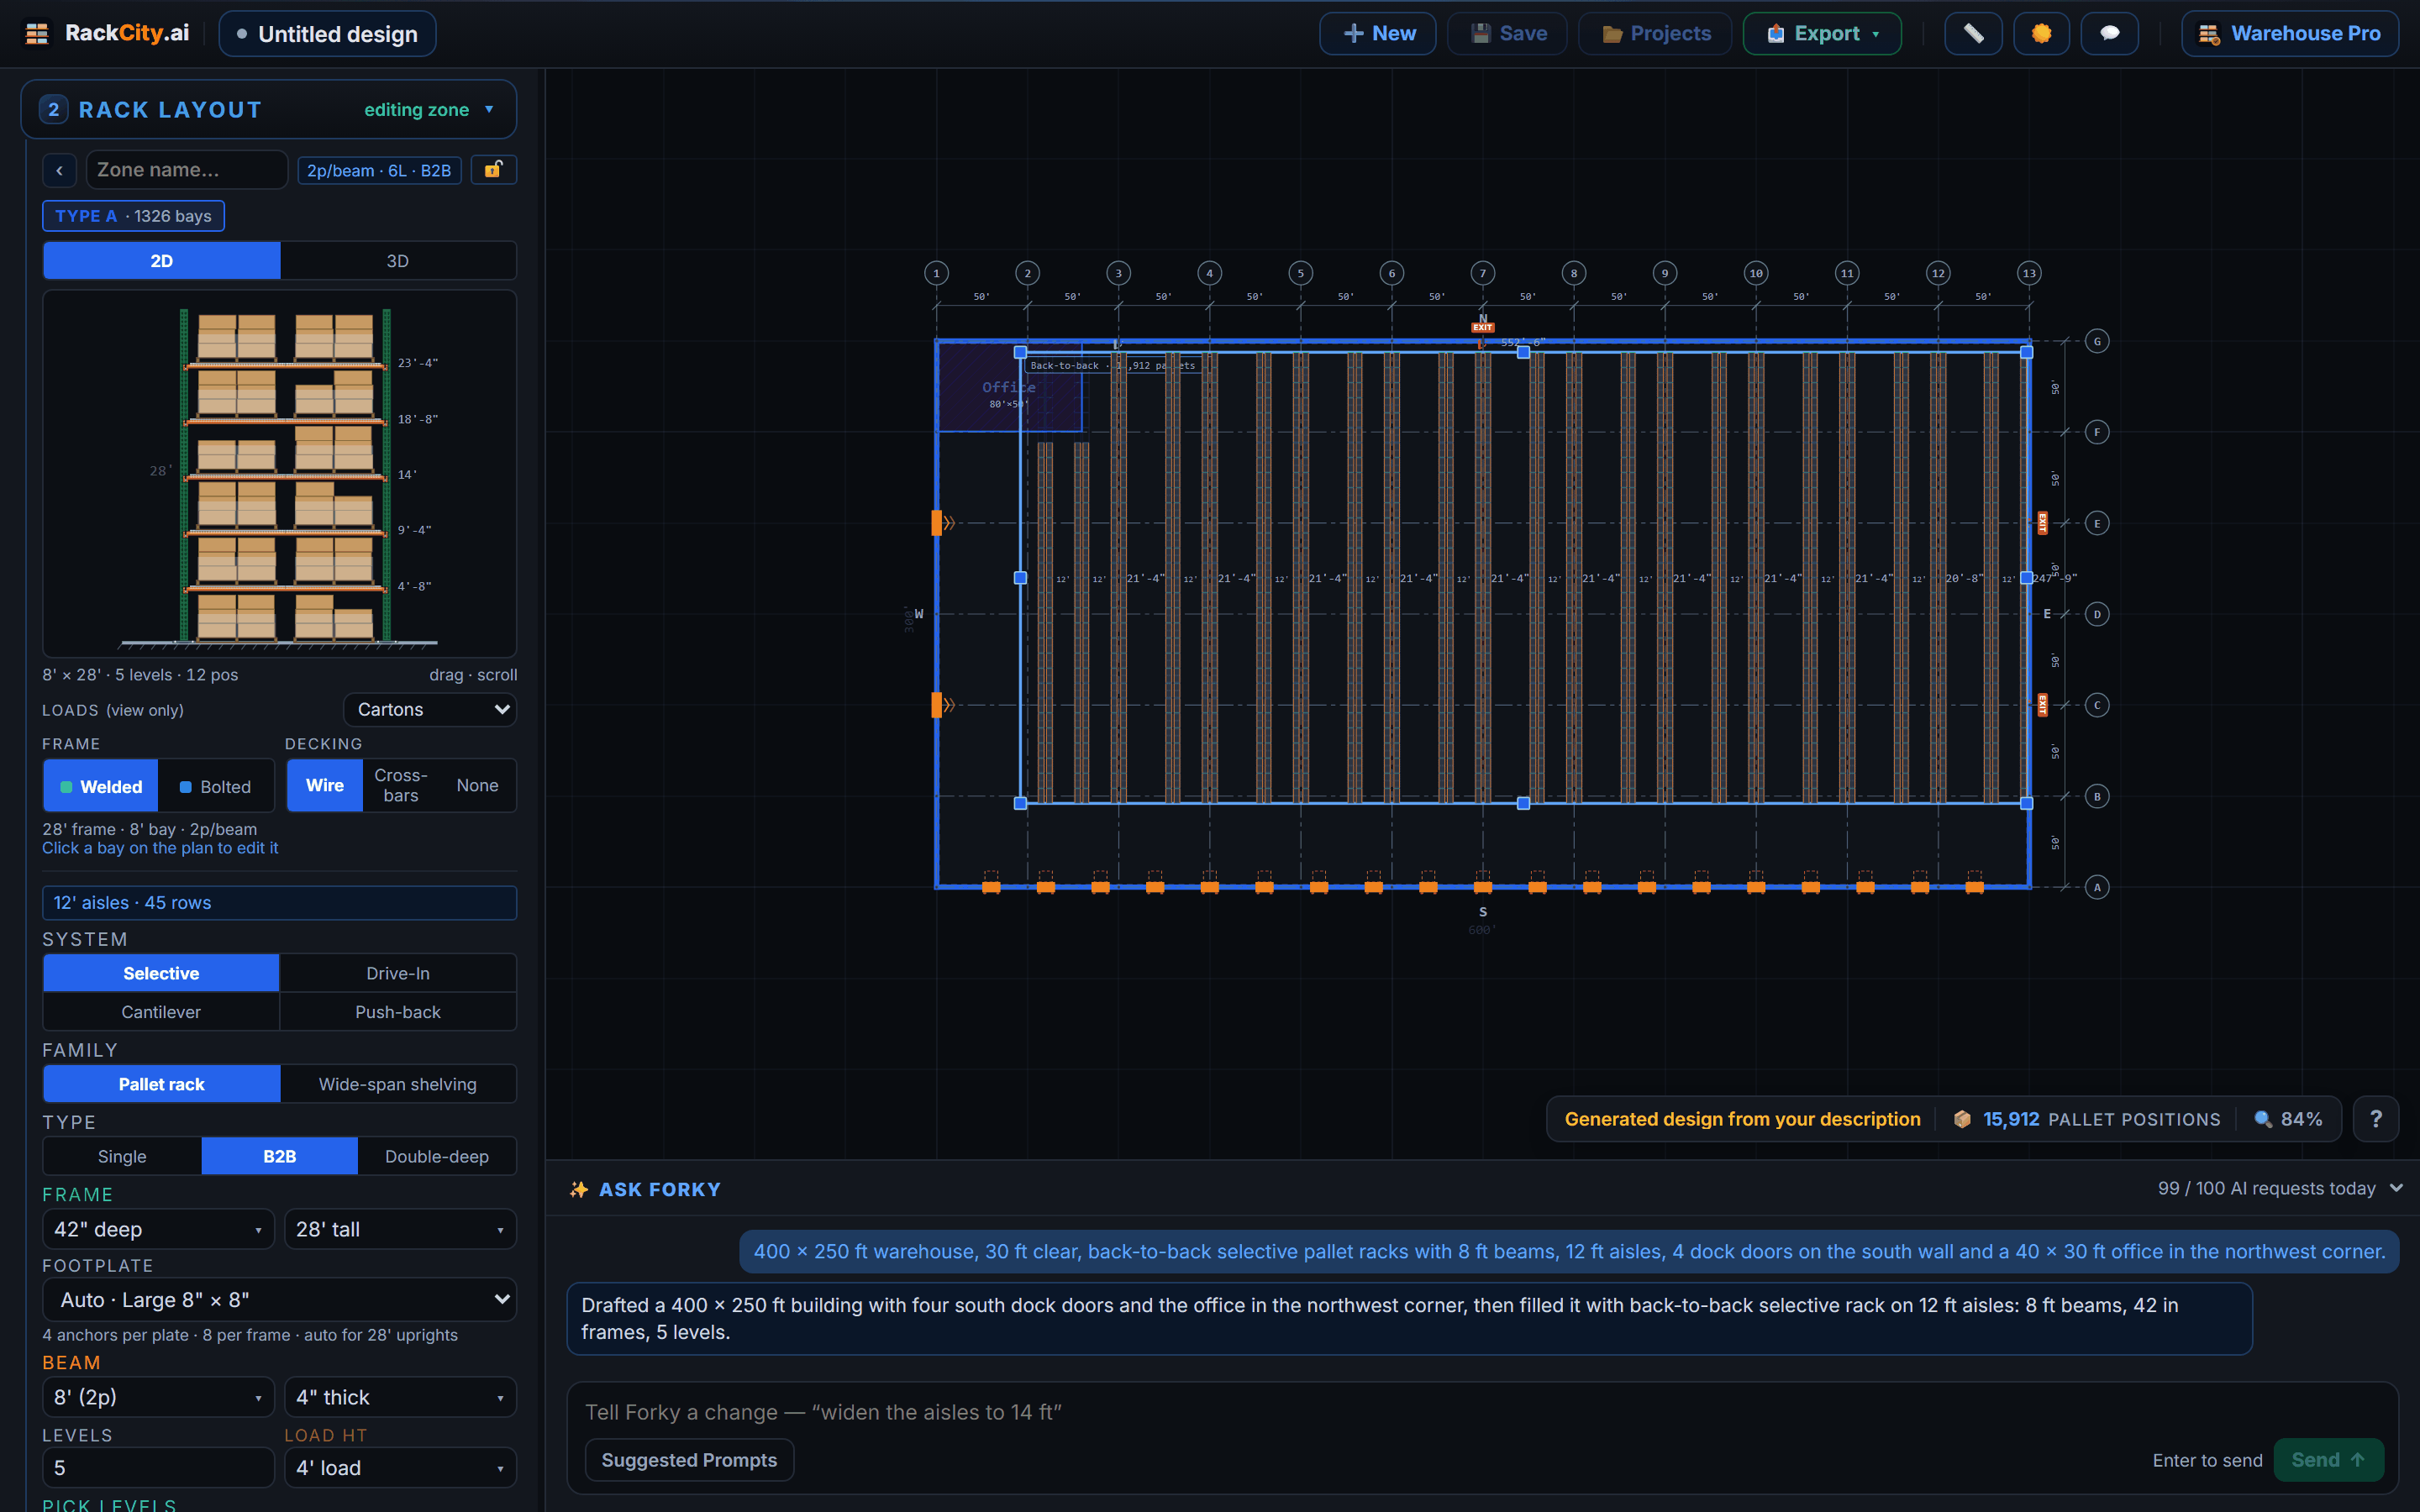
Task: Click the rack elevation preview thumbnail
Action: coord(280,474)
